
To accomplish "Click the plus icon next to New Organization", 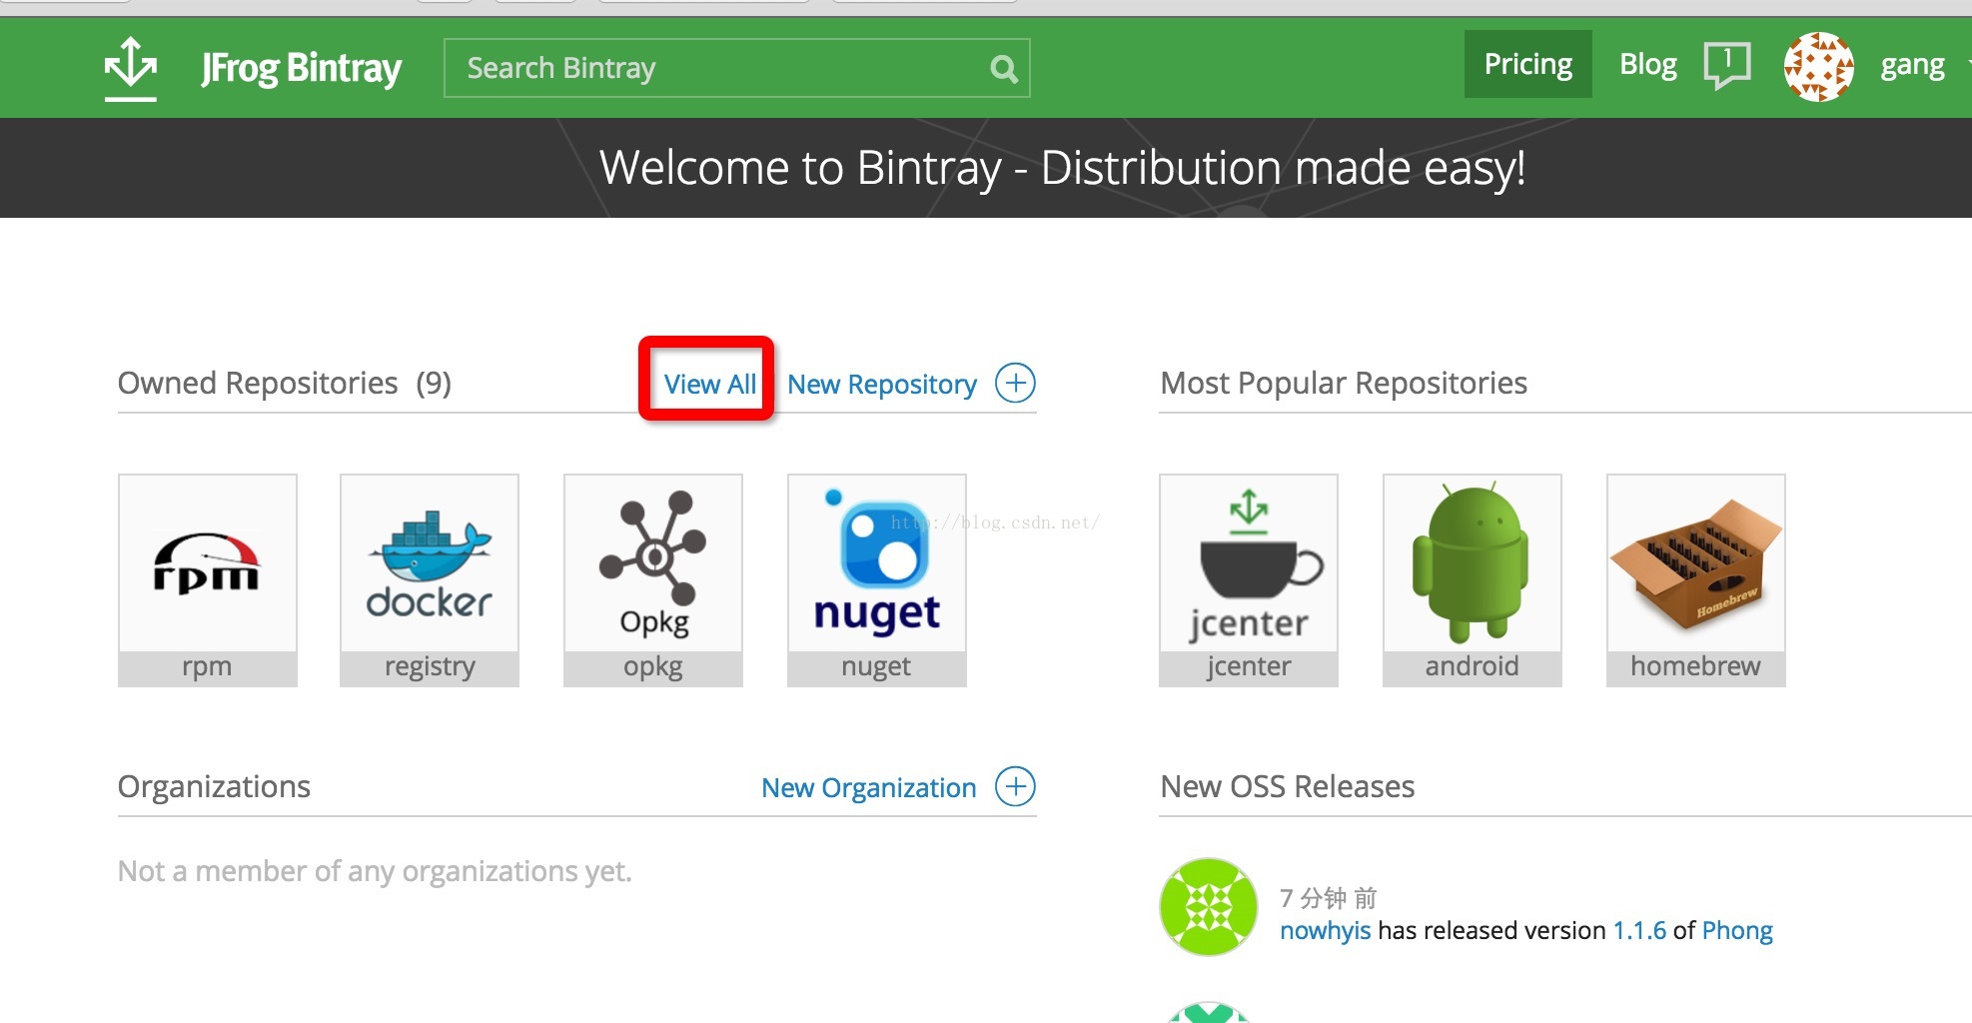I will point(1015,786).
